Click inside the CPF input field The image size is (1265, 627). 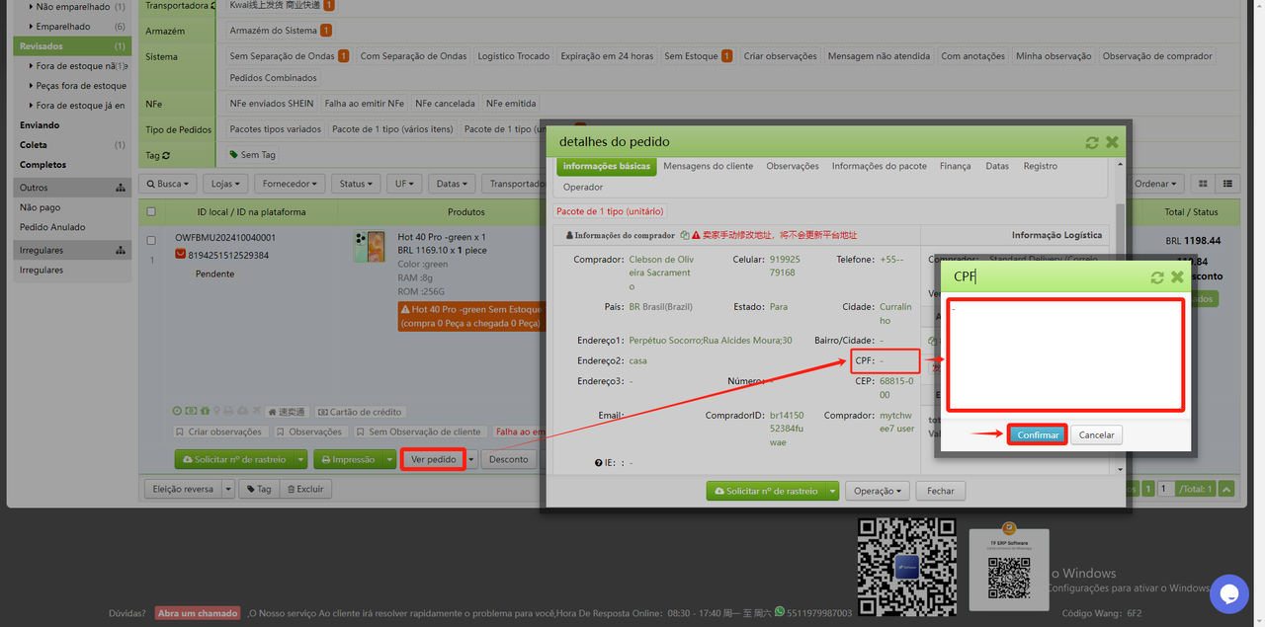pos(1064,355)
